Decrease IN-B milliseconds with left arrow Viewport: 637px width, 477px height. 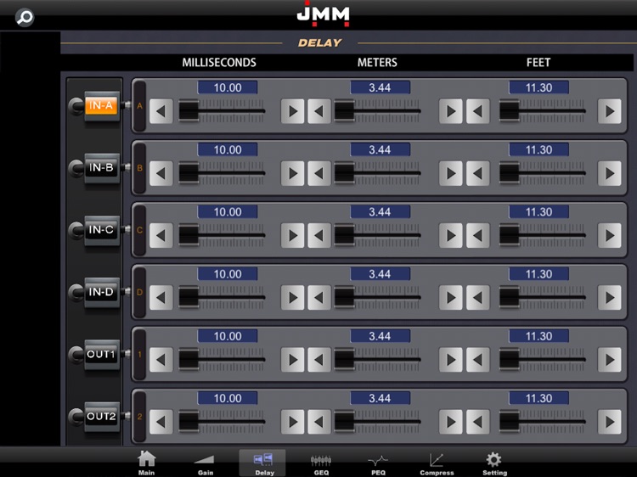pos(161,173)
